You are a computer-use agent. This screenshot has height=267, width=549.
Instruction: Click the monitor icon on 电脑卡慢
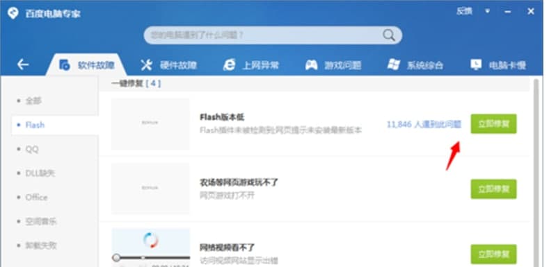[x=476, y=64]
